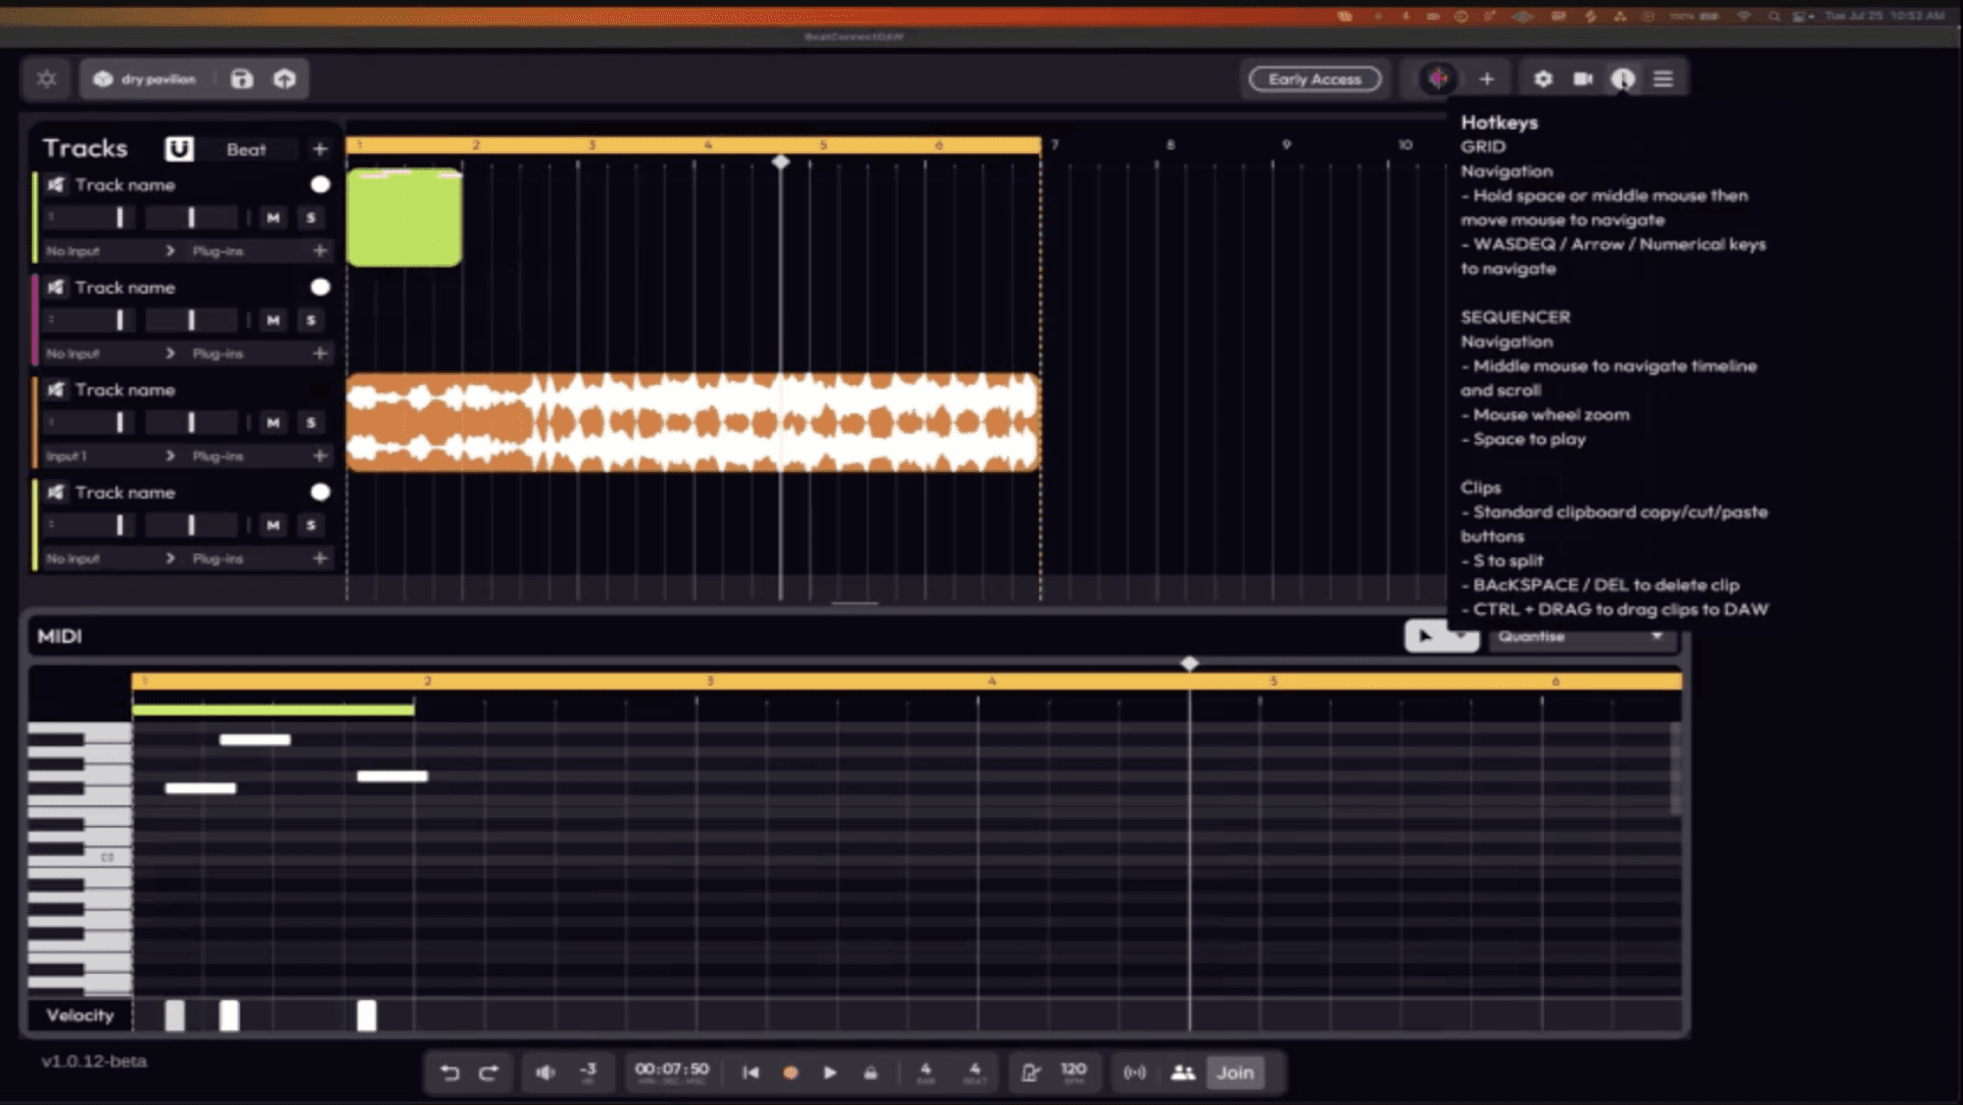Open the Beat snap dropdown
Viewport: 1963px width, 1105px height.
[247, 149]
